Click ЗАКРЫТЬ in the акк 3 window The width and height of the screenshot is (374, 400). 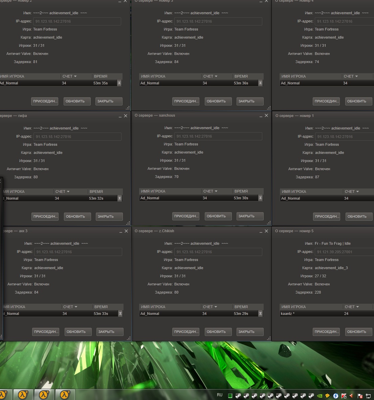pyautogui.click(x=110, y=332)
